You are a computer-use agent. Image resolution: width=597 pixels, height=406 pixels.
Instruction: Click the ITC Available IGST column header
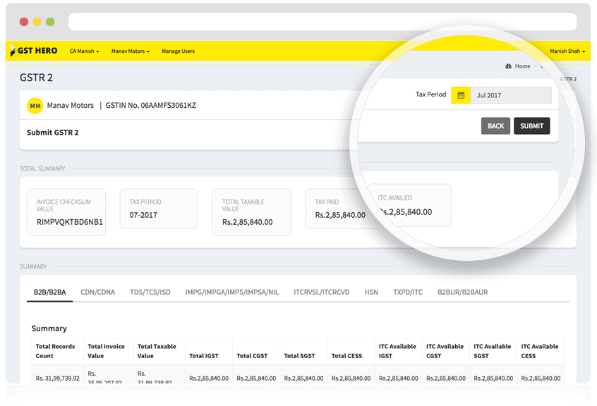397,351
